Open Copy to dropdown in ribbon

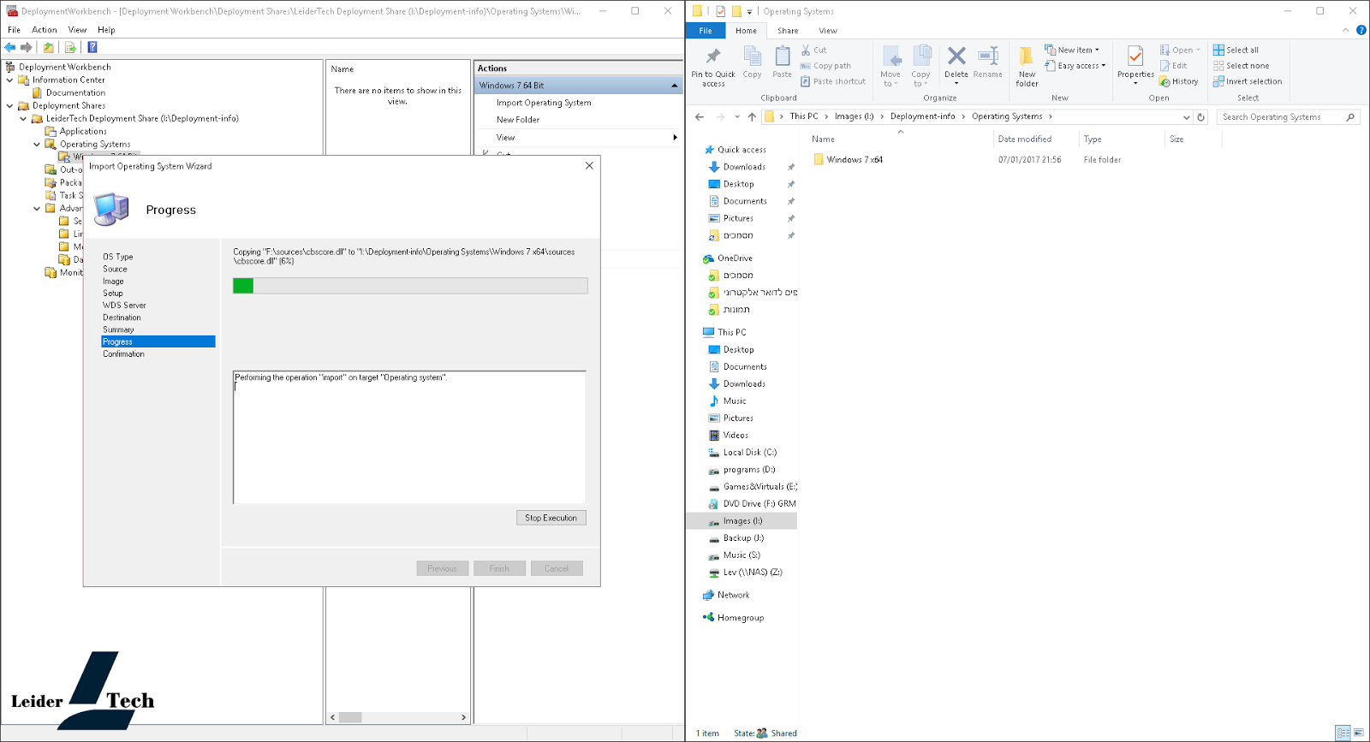[x=921, y=67]
